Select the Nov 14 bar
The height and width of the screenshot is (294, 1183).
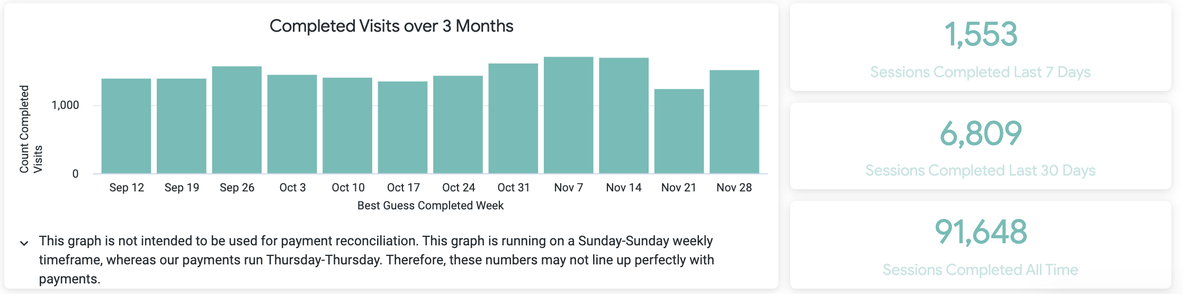tap(624, 116)
